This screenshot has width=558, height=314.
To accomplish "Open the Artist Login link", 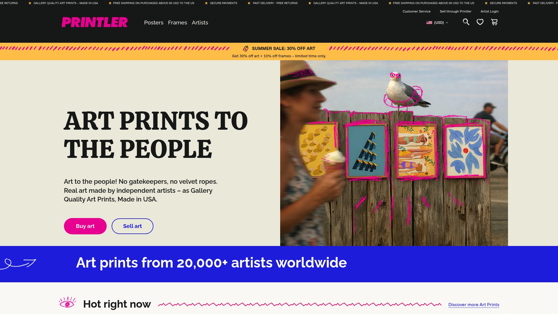I will 489,11.
